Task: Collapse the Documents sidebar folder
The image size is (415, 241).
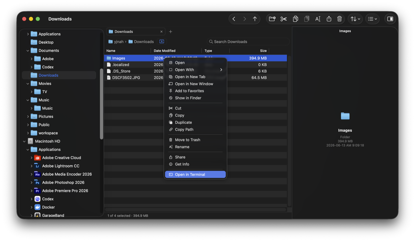Action: 28,51
